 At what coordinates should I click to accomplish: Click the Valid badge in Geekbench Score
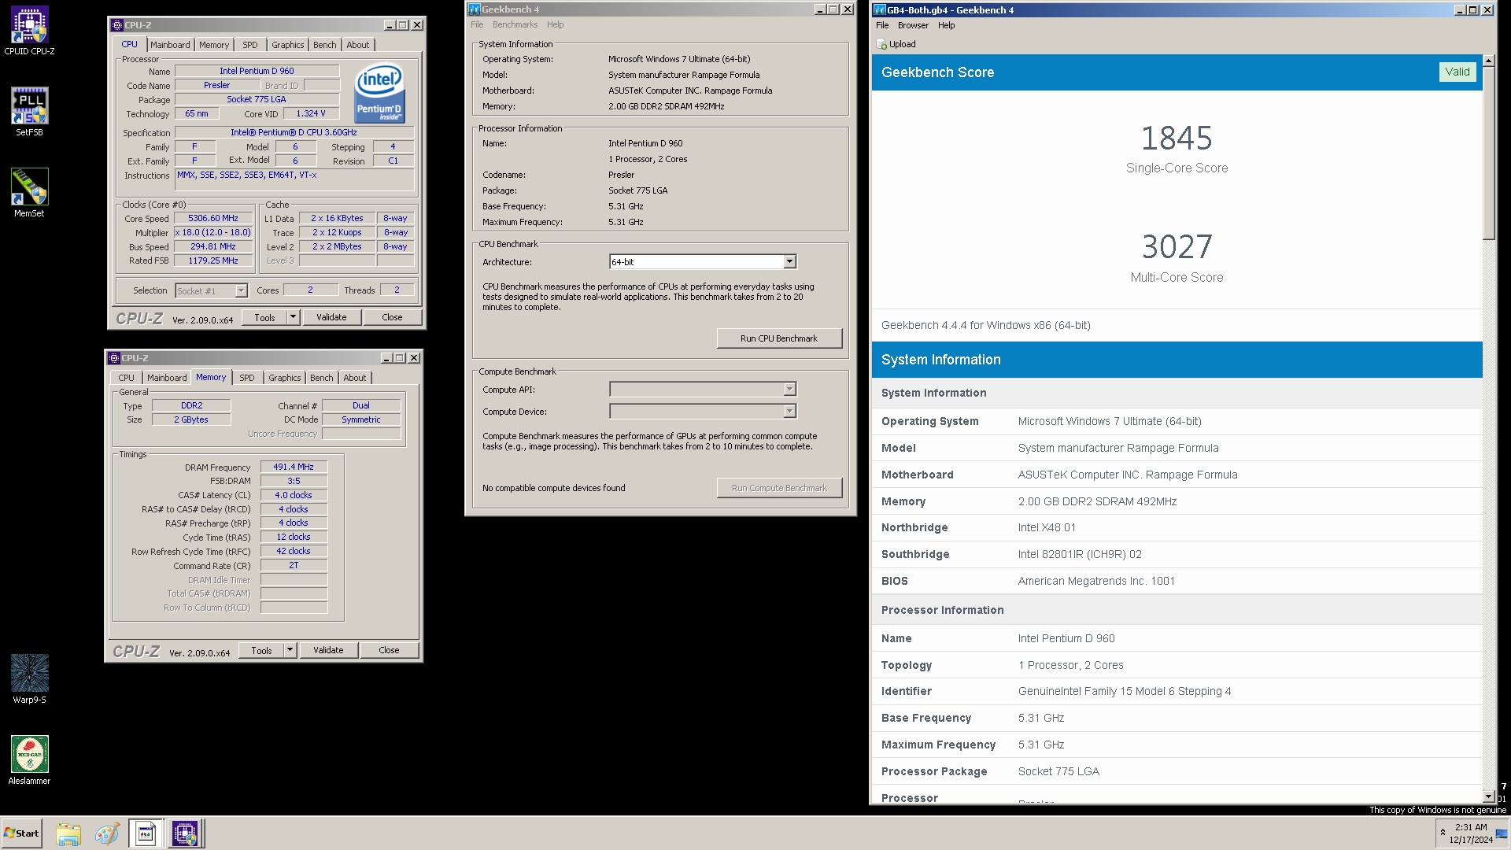pyautogui.click(x=1457, y=72)
